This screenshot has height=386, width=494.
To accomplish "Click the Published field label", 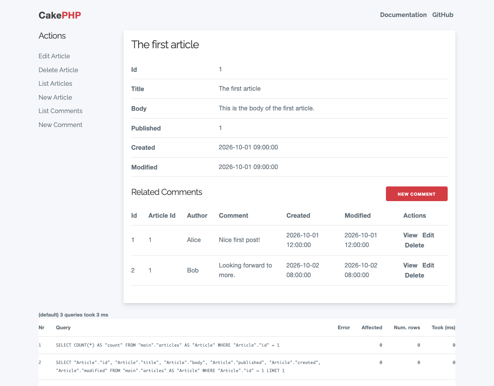I will tap(146, 128).
